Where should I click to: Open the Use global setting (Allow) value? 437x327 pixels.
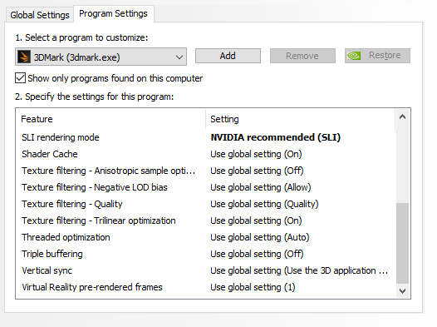click(261, 187)
